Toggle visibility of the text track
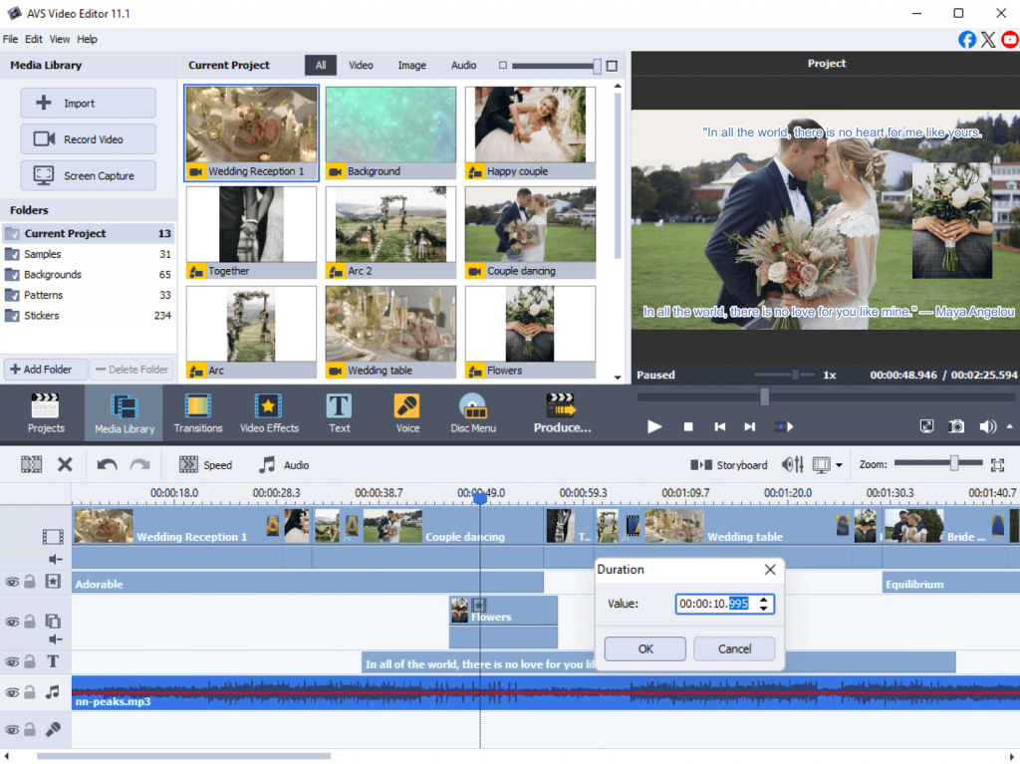The width and height of the screenshot is (1020, 764). point(12,661)
